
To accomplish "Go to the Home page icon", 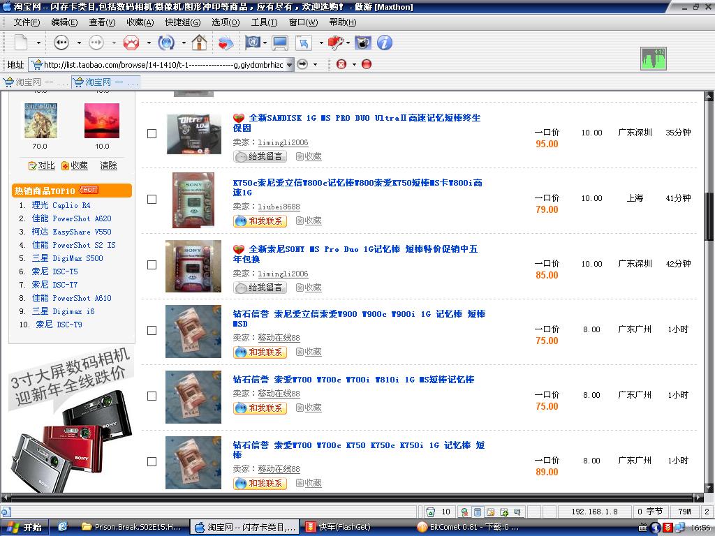I will [199, 43].
